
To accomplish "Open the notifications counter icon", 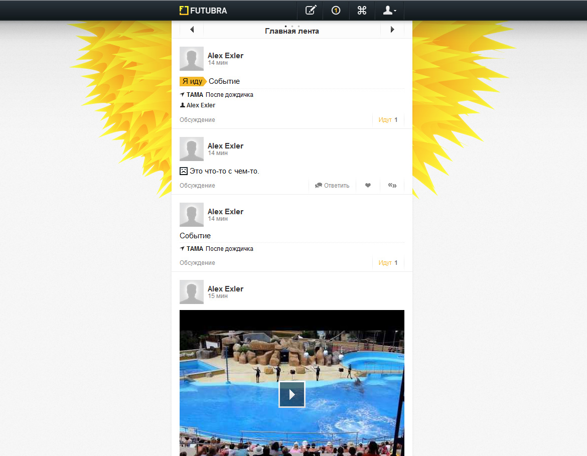I will pos(336,10).
